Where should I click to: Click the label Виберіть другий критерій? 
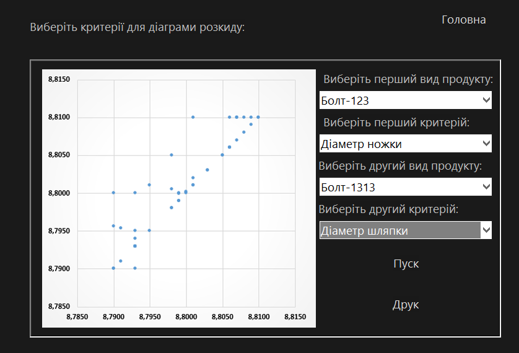pos(388,209)
